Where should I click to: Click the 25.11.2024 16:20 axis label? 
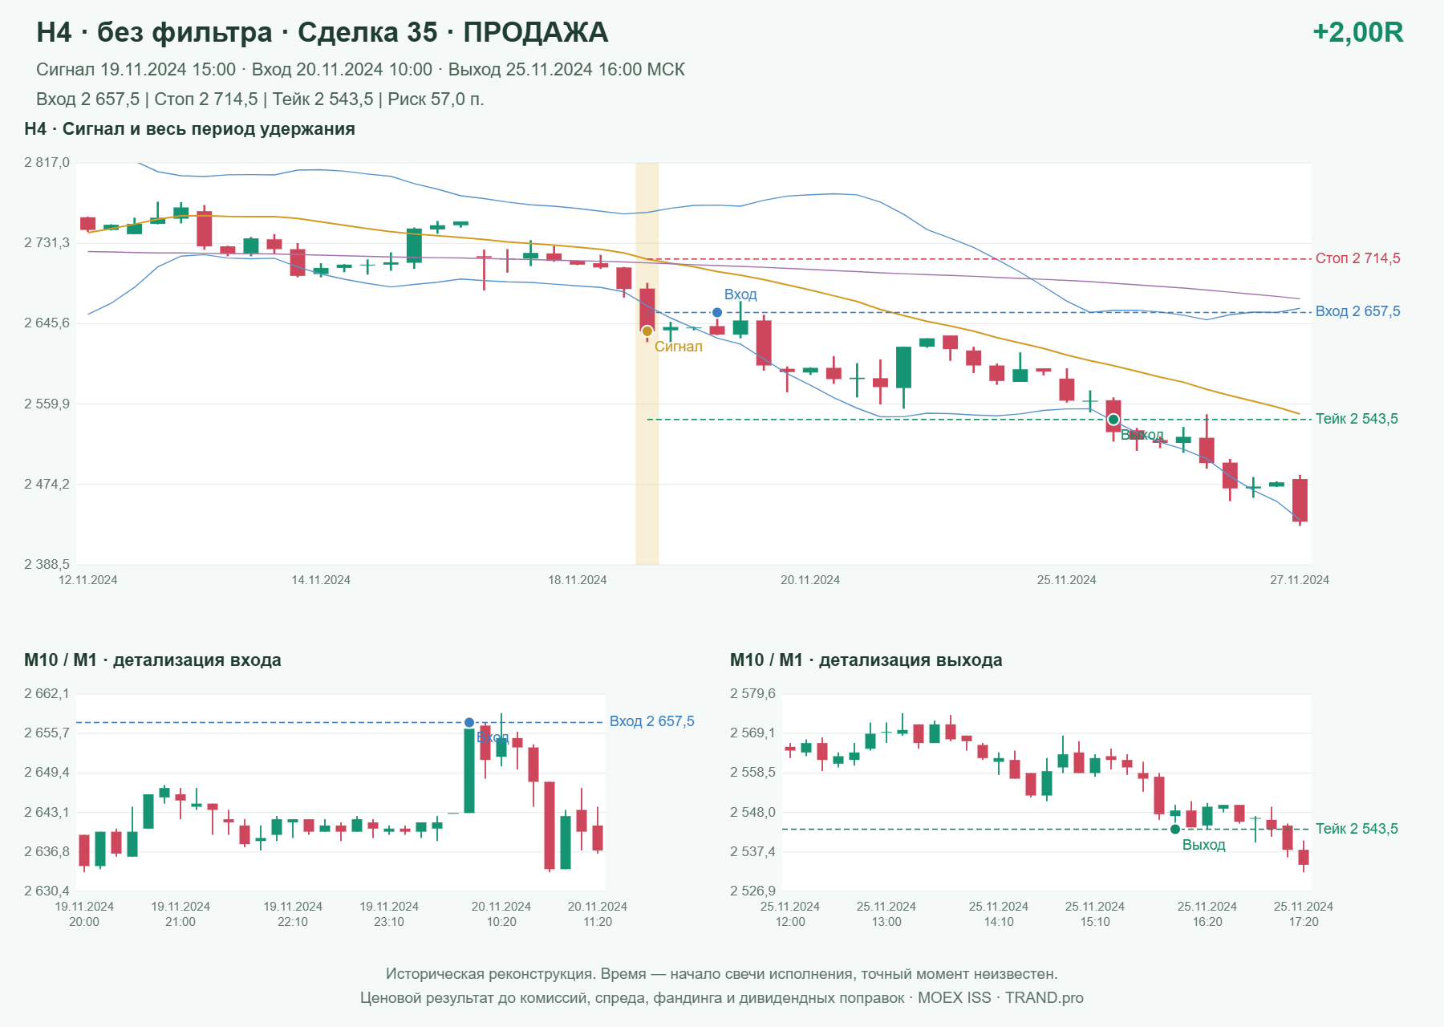pyautogui.click(x=1207, y=914)
